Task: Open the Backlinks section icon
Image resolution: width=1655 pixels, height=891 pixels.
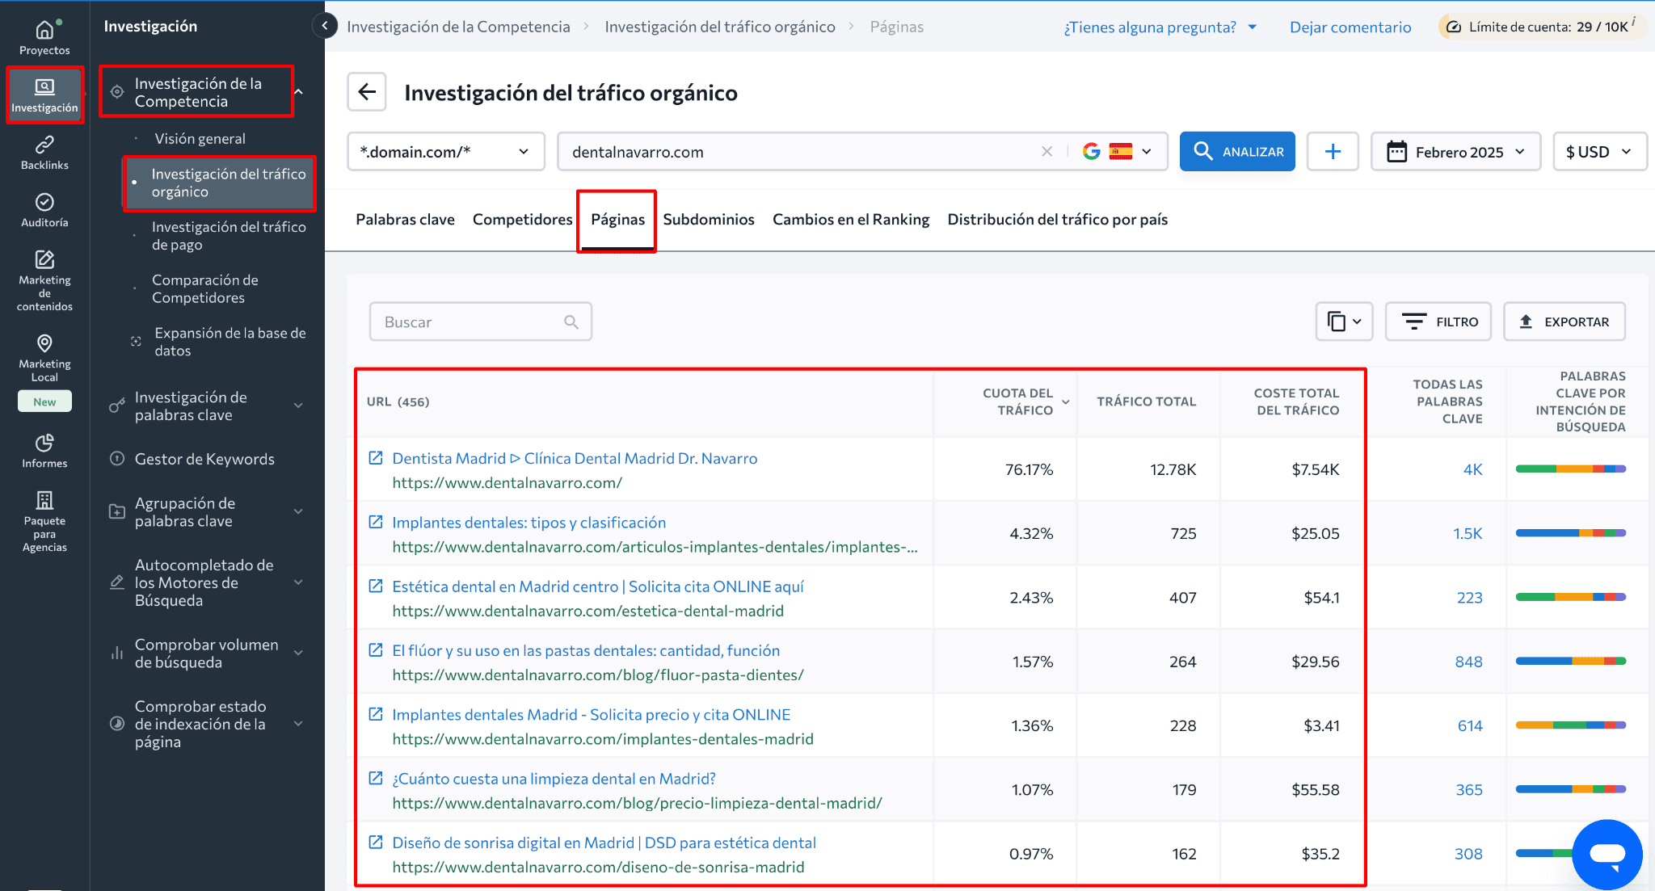Action: [44, 153]
